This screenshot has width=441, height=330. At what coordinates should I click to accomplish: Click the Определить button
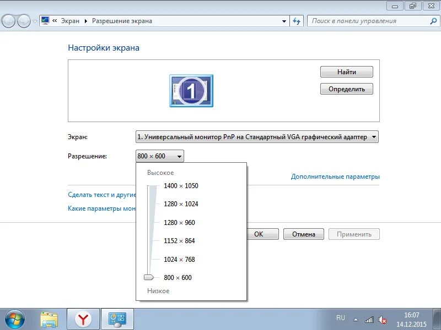pyautogui.click(x=347, y=89)
